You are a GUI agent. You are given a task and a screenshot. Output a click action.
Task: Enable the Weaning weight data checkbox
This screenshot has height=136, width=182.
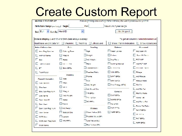63,43
